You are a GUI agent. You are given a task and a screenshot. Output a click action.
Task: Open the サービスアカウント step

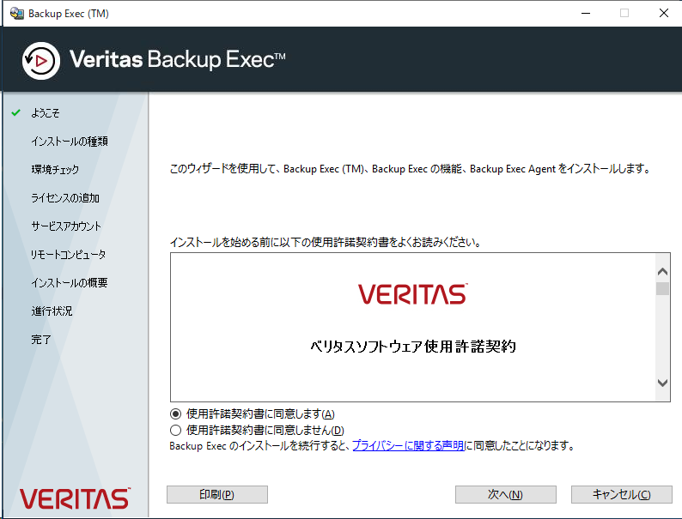[66, 226]
